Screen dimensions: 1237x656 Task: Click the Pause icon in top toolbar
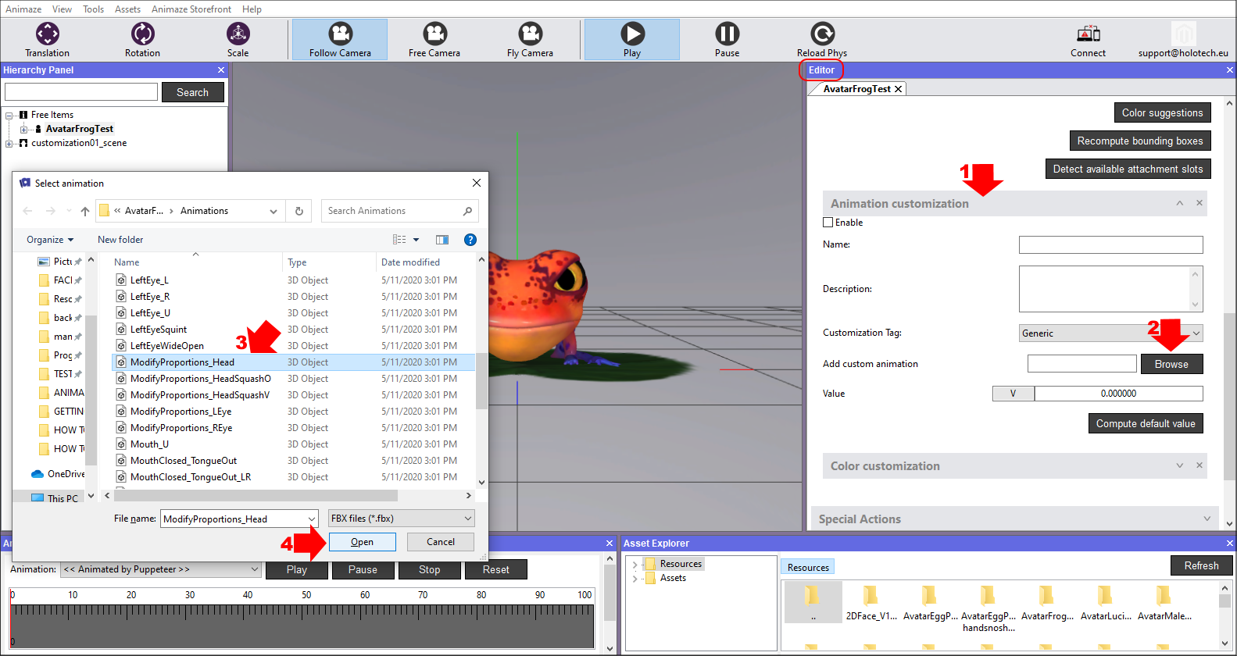(727, 34)
